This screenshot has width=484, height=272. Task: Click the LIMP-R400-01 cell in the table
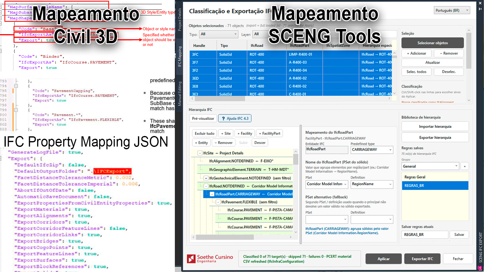coord(304,54)
